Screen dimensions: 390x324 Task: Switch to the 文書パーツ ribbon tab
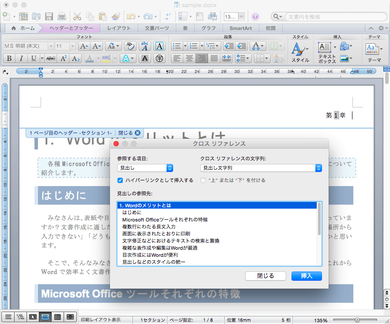click(157, 28)
